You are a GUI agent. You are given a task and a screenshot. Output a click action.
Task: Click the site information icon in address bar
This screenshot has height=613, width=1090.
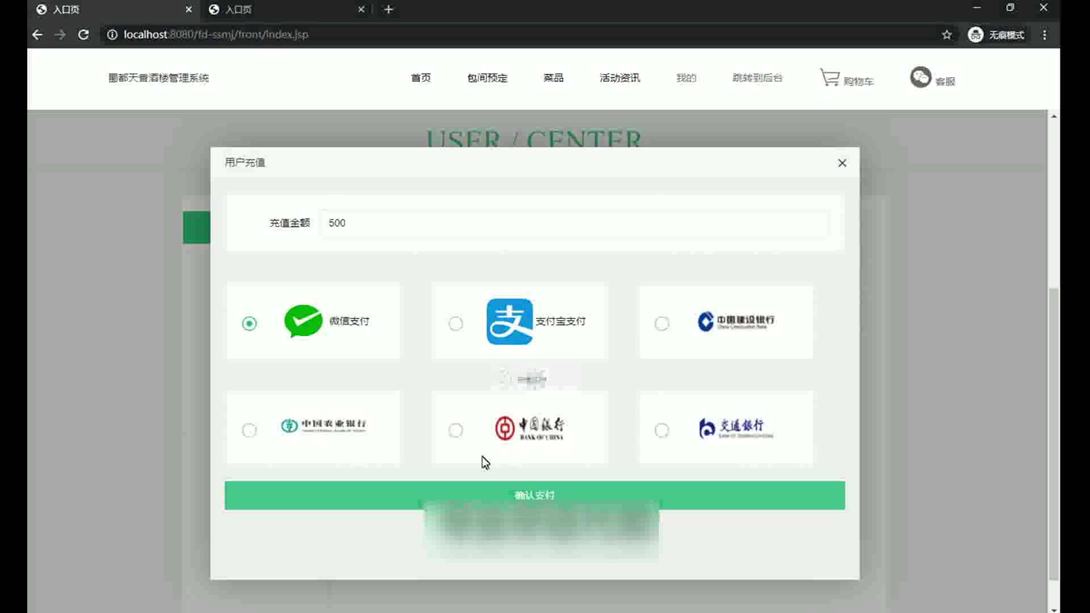[x=112, y=35]
